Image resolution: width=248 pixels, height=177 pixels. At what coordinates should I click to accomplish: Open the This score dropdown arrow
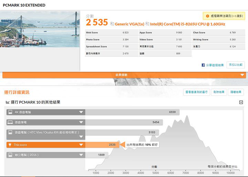(x=81, y=145)
